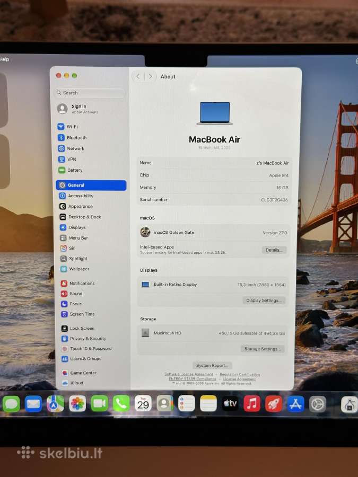The width and height of the screenshot is (358, 477).
Task: Open Display Settings button
Action: (264, 301)
